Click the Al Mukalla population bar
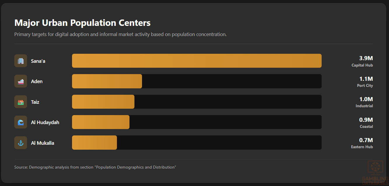This screenshot has height=186, width=389. [x=94, y=143]
